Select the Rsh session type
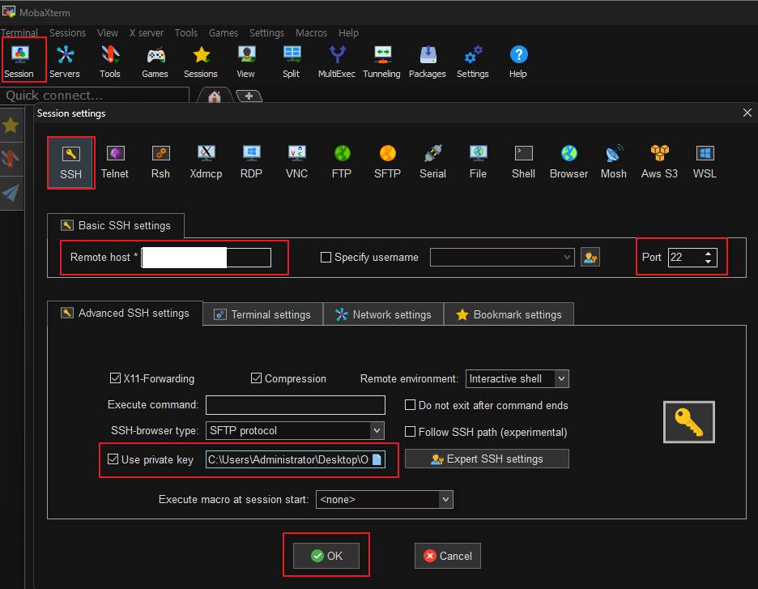 [x=160, y=163]
